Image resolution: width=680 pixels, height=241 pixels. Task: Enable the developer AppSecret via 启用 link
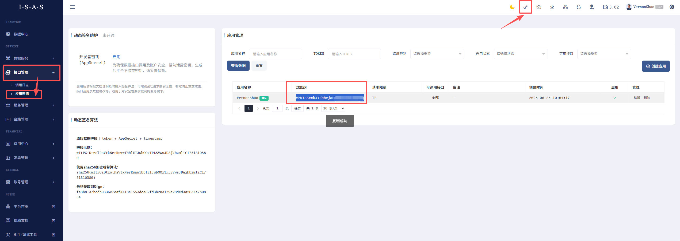pyautogui.click(x=116, y=57)
